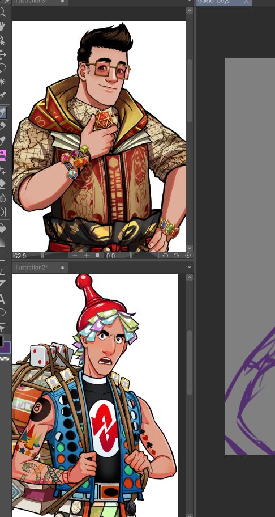
Task: Reset canvas rotation
Action: pyautogui.click(x=188, y=256)
